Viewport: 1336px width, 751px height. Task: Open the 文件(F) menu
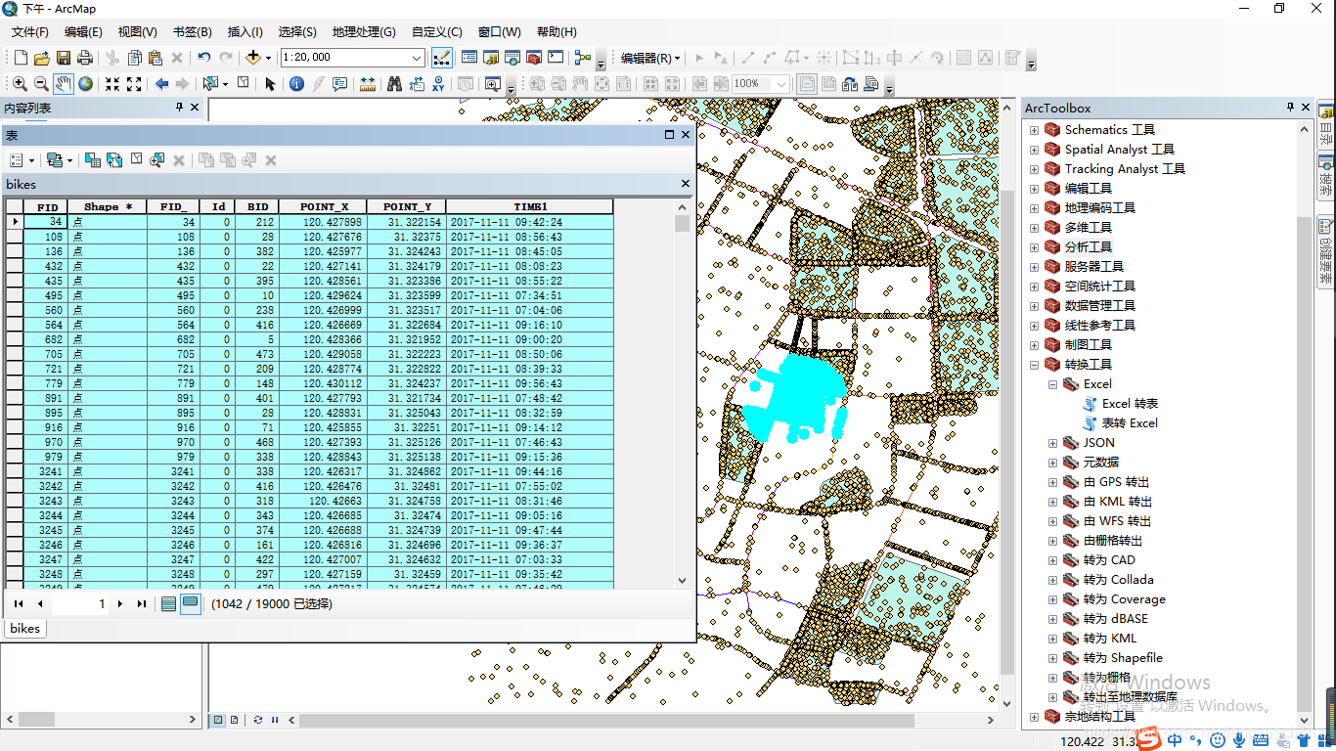point(30,32)
